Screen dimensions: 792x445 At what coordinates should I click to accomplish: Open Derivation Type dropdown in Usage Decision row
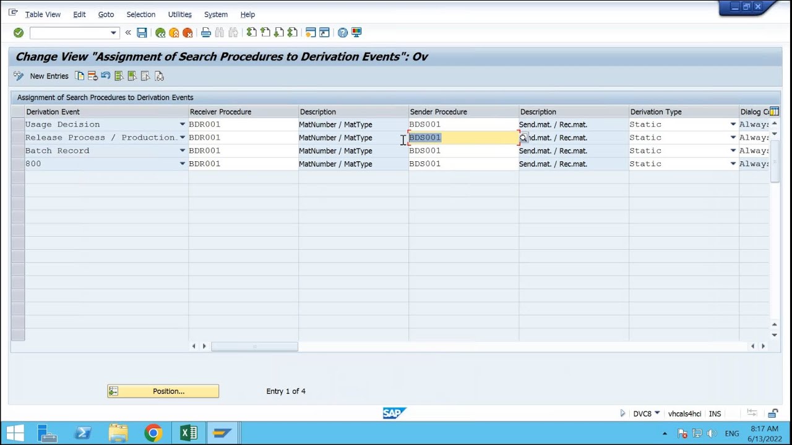tap(733, 124)
